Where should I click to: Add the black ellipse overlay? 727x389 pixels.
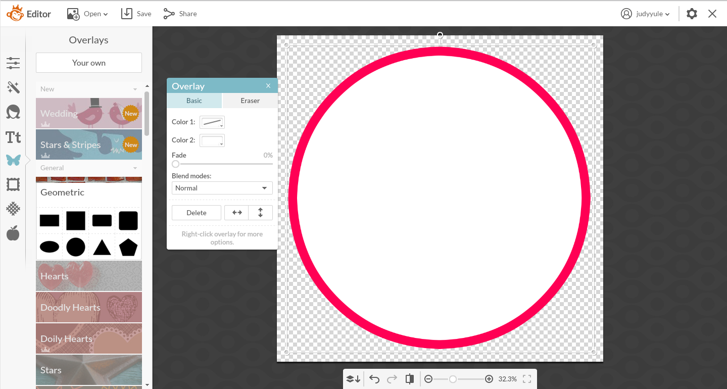click(x=50, y=247)
